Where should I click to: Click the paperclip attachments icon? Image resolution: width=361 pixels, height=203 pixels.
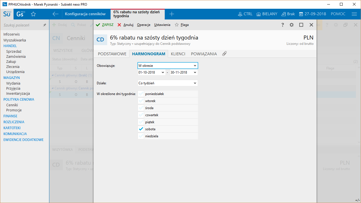tap(224, 54)
